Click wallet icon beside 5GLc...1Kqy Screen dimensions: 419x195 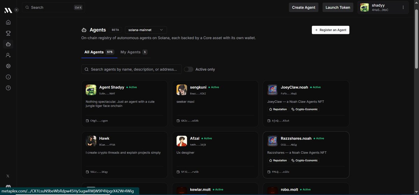[87, 172]
